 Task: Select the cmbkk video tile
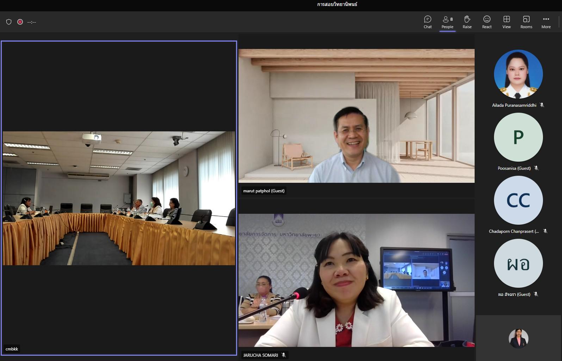[119, 198]
